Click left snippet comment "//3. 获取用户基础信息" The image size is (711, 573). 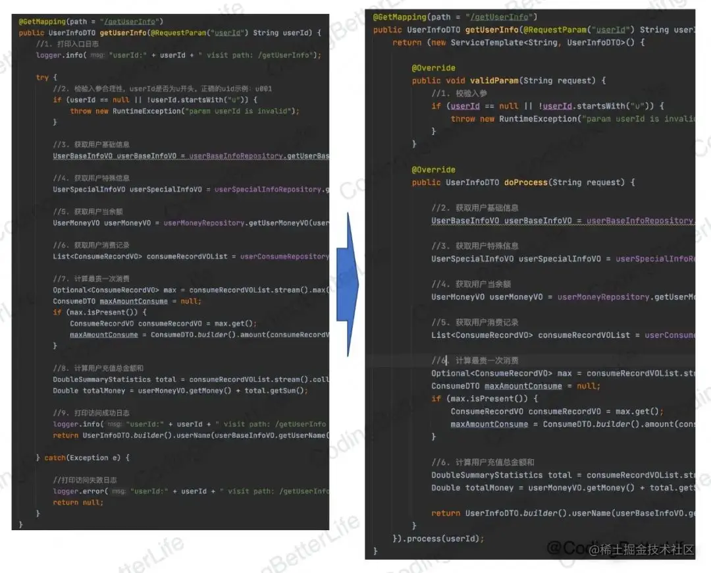click(x=91, y=144)
